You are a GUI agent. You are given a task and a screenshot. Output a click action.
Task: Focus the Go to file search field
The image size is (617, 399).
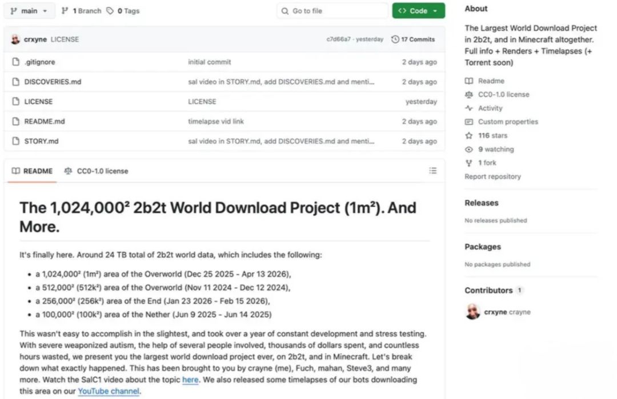(332, 11)
